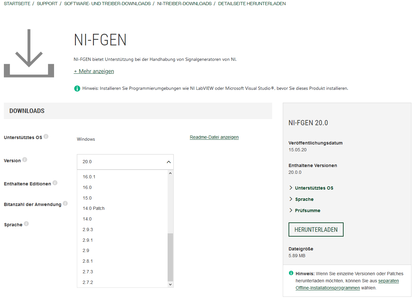Click the DOWNLOADS section heading
This screenshot has width=415, height=300.
(x=27, y=111)
